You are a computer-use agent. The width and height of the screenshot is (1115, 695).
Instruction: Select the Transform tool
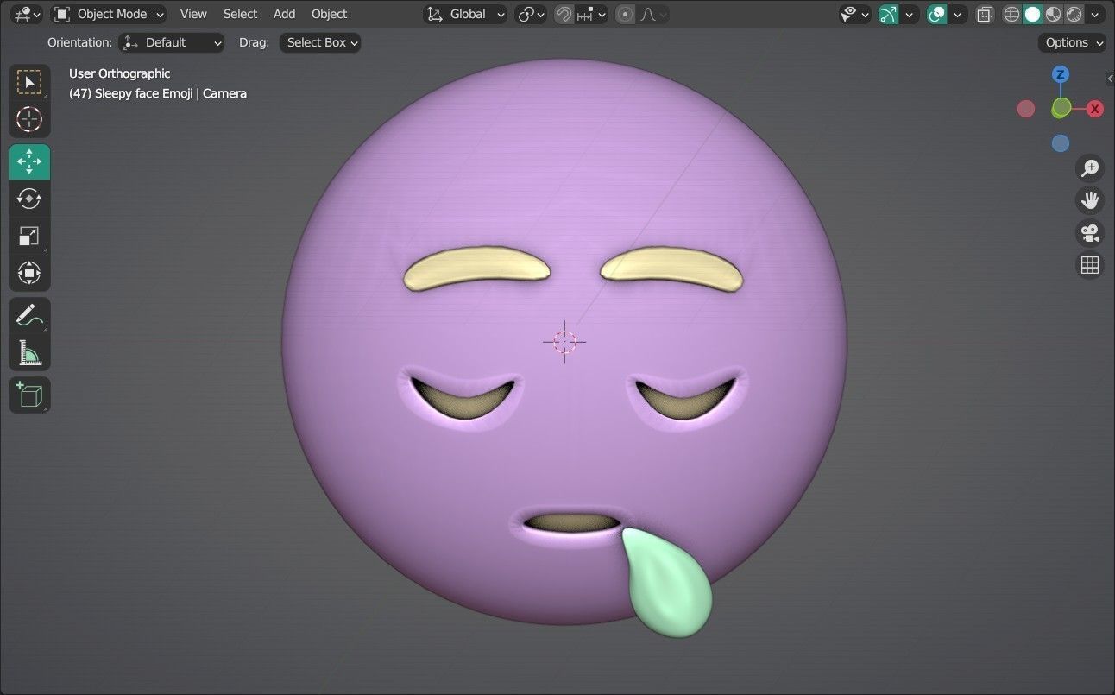pyautogui.click(x=29, y=274)
